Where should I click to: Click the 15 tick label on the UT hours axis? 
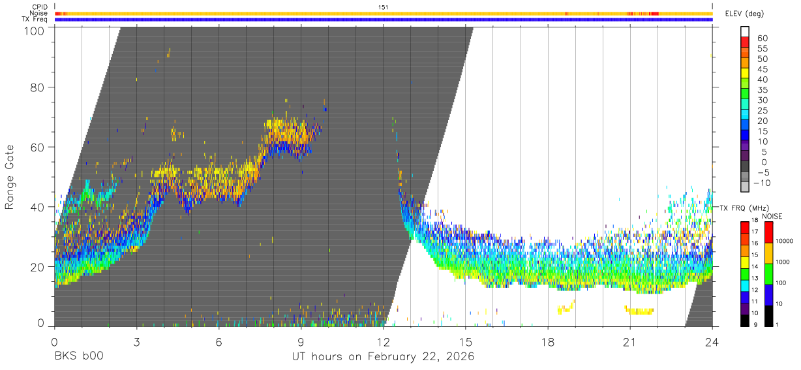tap(466, 341)
